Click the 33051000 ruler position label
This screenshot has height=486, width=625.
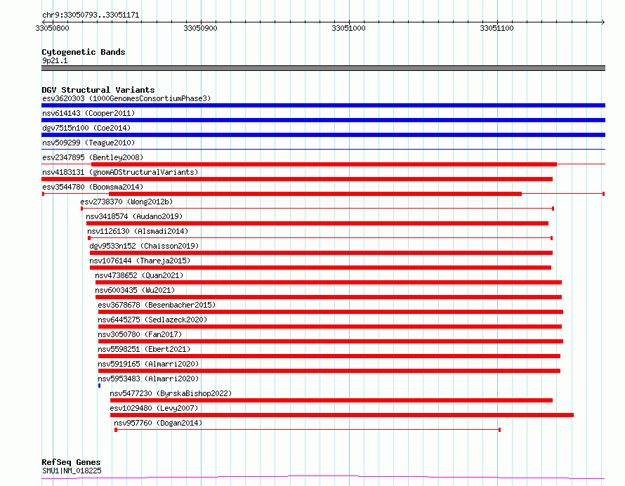pos(348,28)
